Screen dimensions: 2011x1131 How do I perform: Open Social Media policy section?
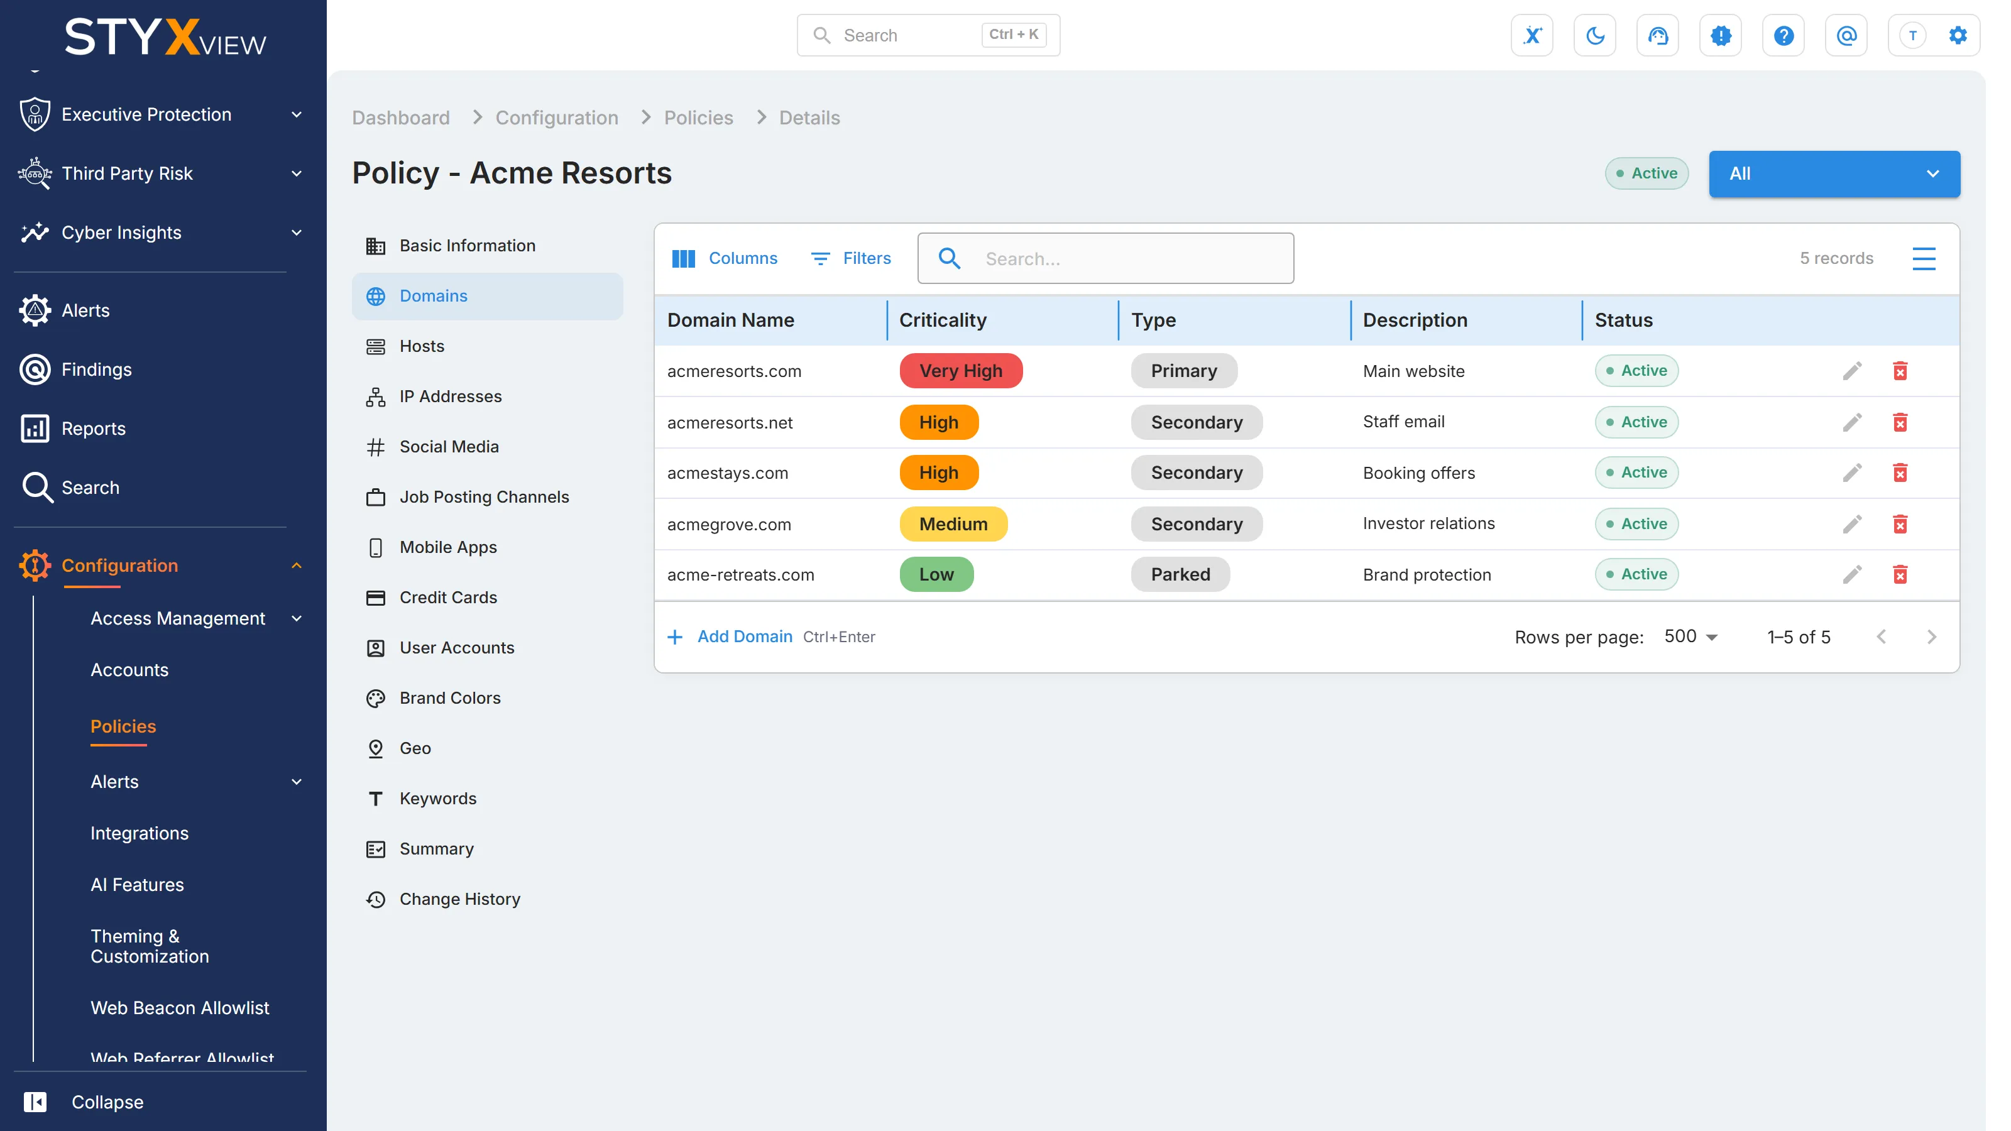(x=486, y=447)
